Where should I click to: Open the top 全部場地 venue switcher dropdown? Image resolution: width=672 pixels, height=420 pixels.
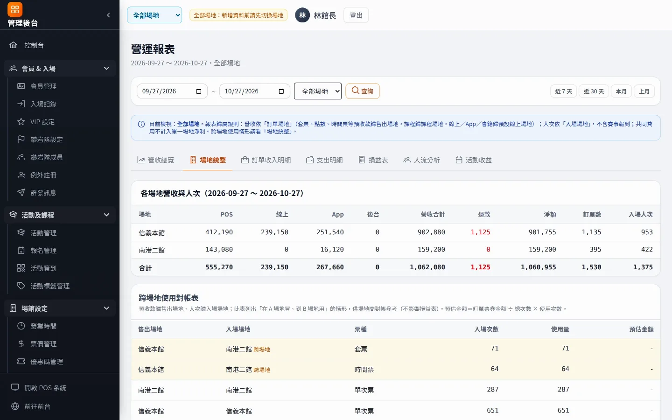[x=154, y=15]
